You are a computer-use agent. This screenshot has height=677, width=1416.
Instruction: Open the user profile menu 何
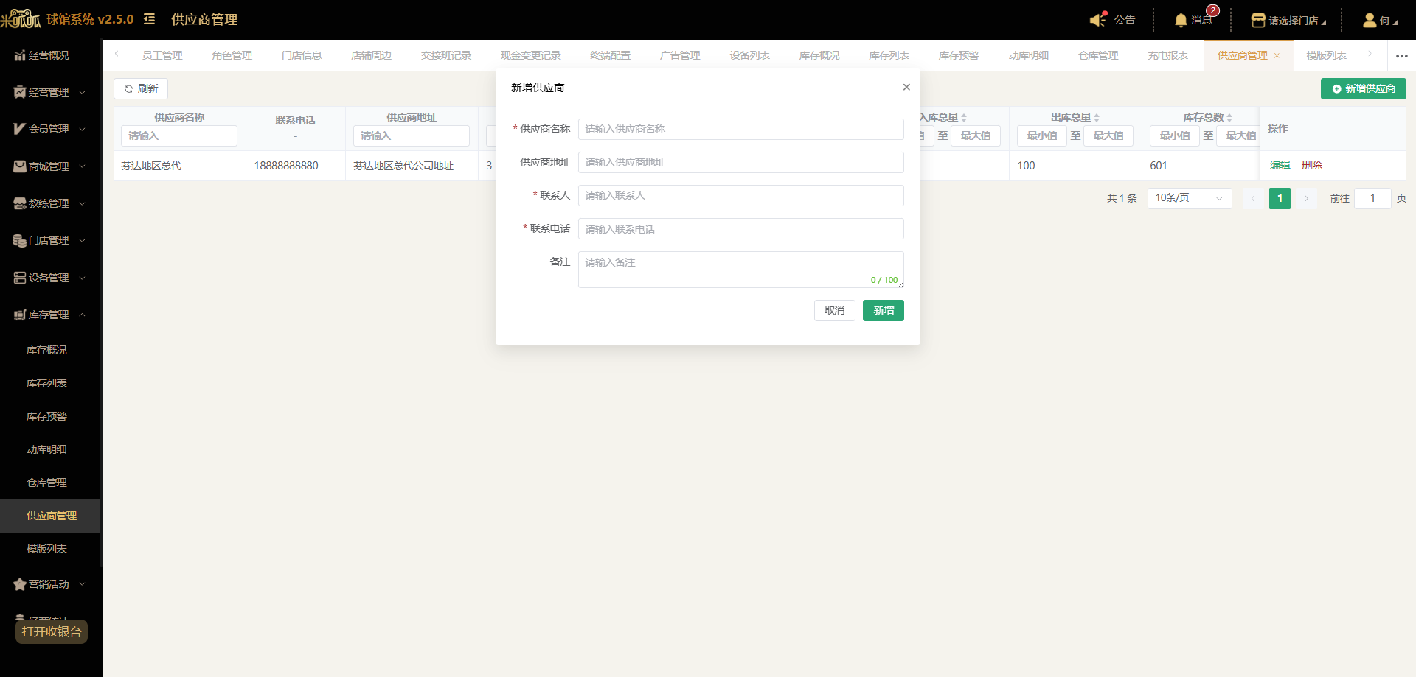[1380, 21]
